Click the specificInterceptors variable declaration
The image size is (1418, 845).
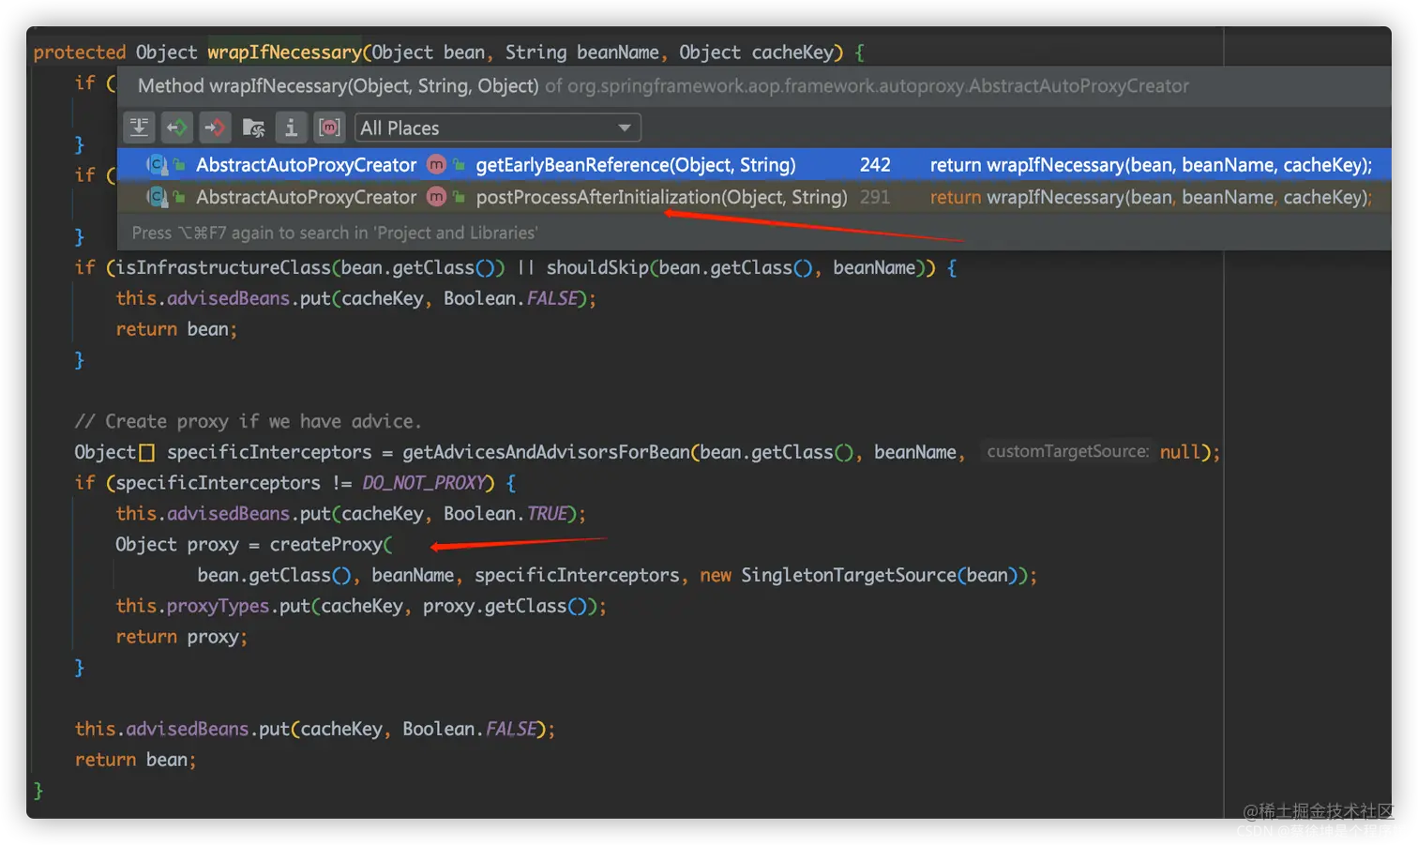point(269,452)
